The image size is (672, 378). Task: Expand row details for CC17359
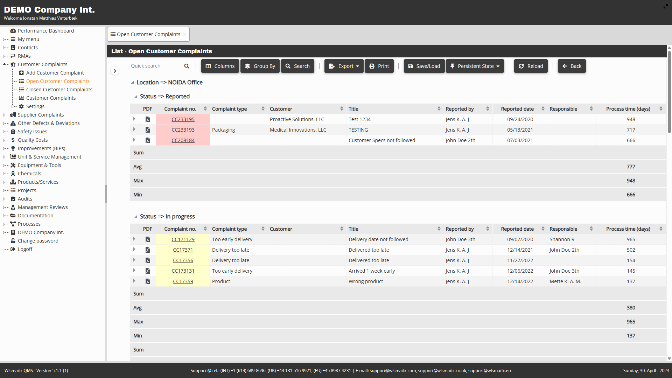click(x=134, y=281)
